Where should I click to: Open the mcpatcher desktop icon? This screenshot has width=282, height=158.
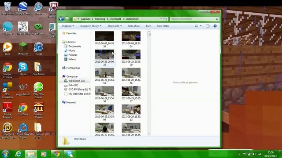click(38, 29)
